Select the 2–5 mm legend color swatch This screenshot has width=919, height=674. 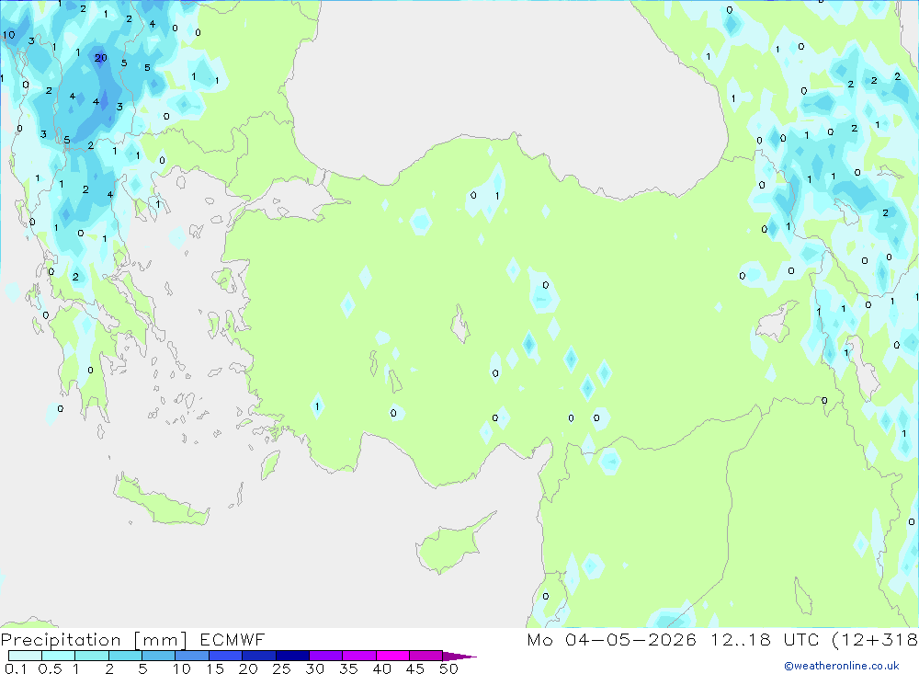coord(125,656)
